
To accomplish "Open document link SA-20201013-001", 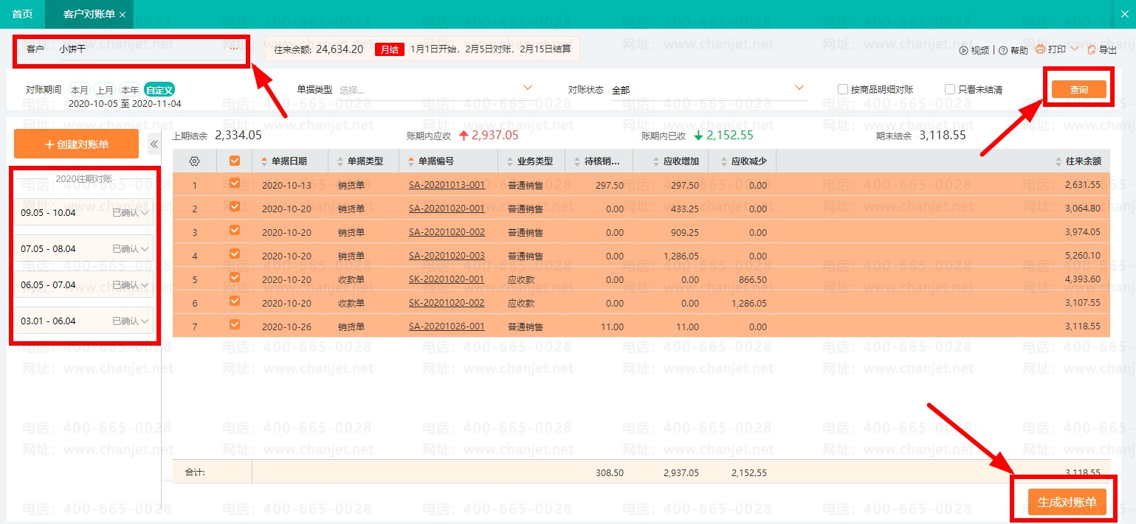I will point(447,185).
